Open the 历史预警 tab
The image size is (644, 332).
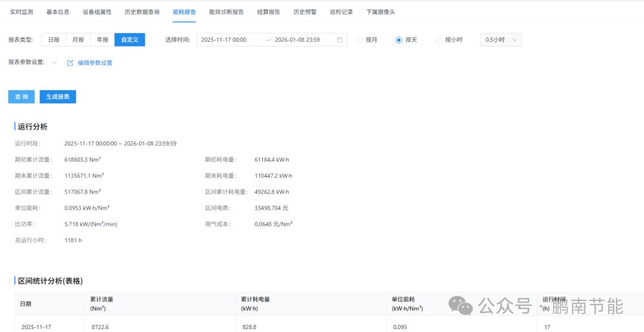point(305,12)
